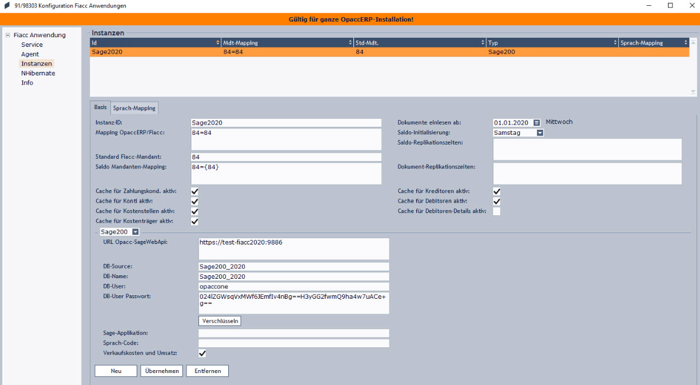Screen dimensions: 700x385
Task: Focus the empty Sprach-Code field
Action: (294, 343)
